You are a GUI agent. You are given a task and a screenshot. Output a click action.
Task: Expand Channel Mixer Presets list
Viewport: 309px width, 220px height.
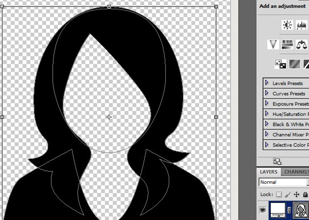(x=267, y=134)
